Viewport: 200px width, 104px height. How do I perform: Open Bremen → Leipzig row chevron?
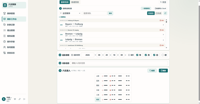point(163,35)
